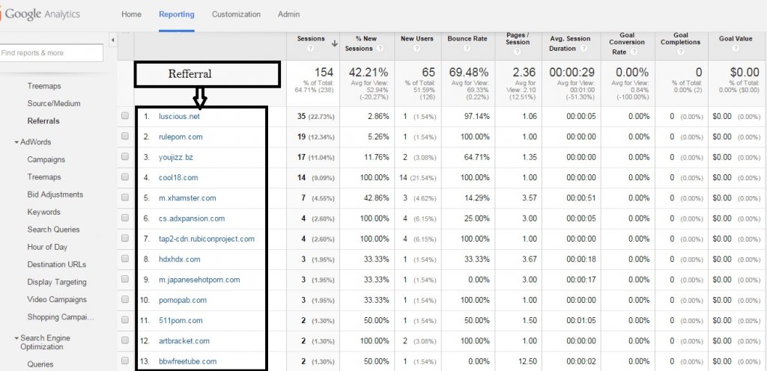Click the help icon beside % New Sessions

point(380,49)
